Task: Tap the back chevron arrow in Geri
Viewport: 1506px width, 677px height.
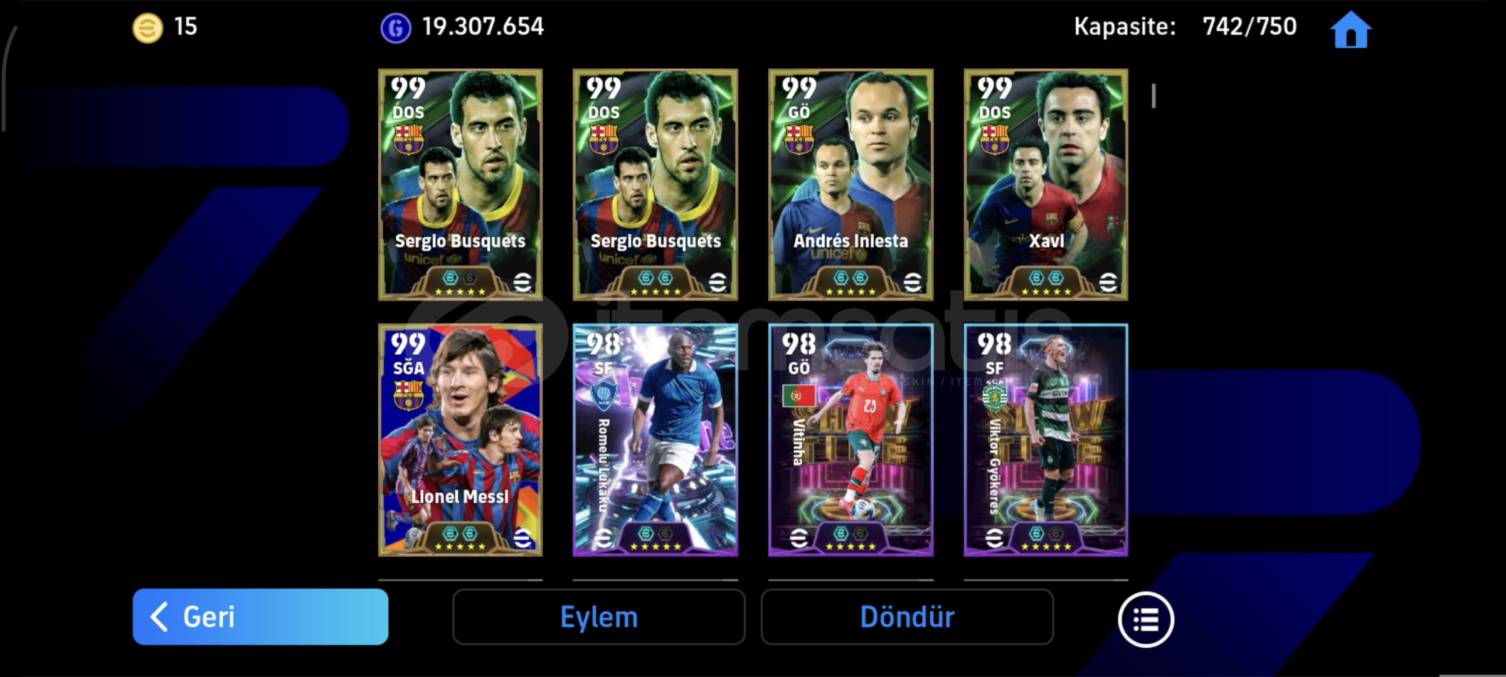Action: [x=159, y=617]
